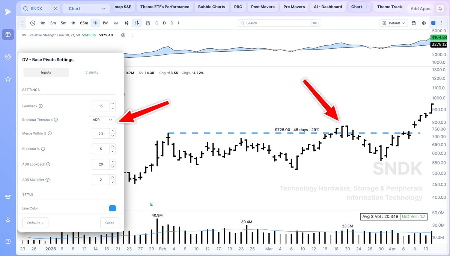This screenshot has height=256, width=450.
Task: Open the AI - Dashboard tab
Action: point(328,7)
